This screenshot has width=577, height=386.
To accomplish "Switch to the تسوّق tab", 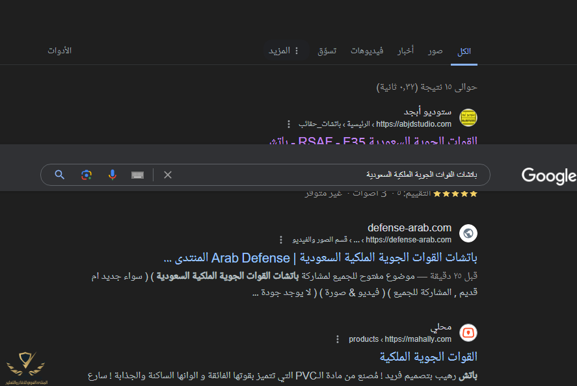I will [x=327, y=51].
